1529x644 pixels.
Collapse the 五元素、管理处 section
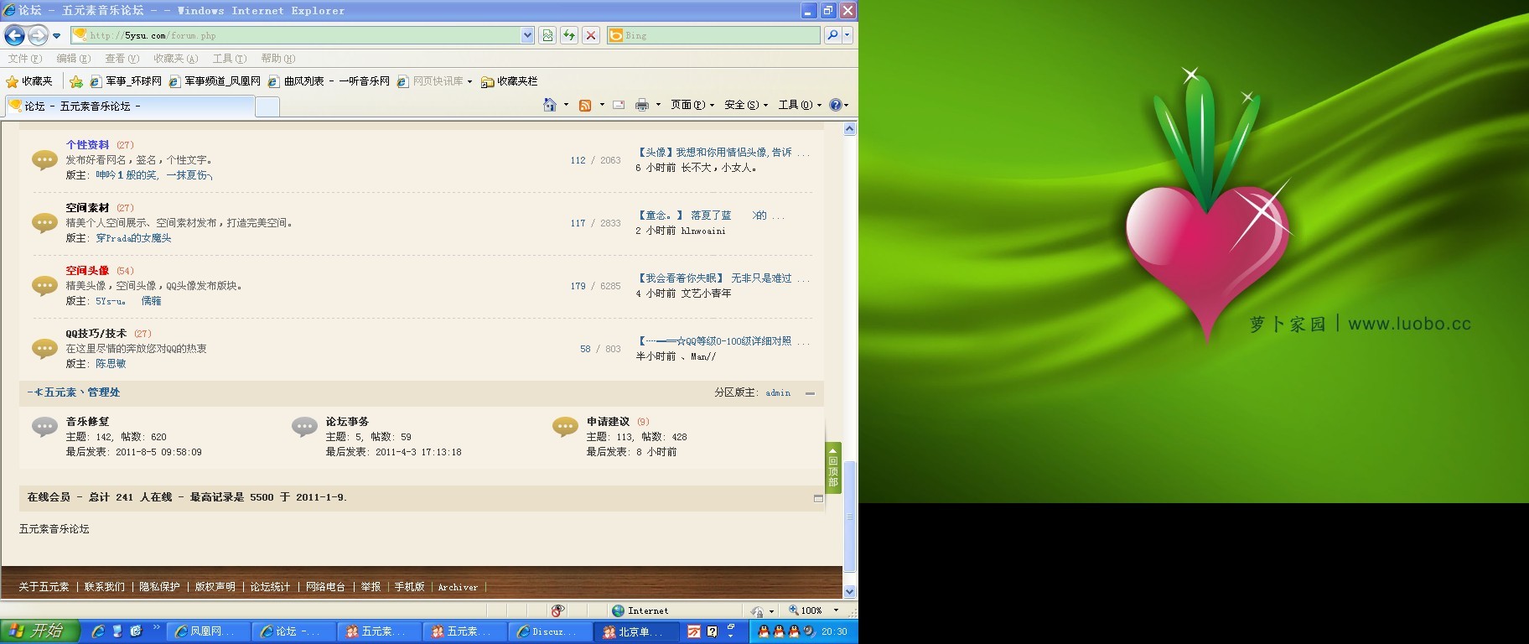point(810,393)
